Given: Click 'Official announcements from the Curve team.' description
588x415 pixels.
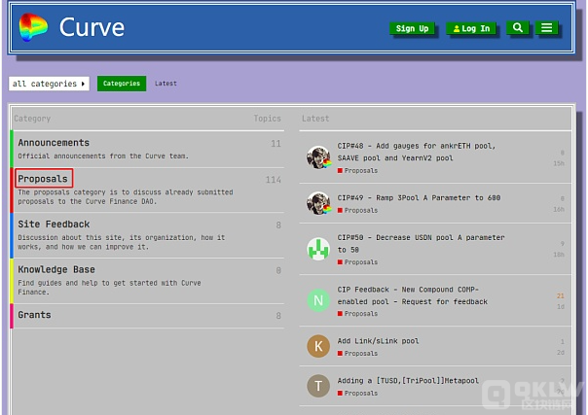Looking at the screenshot, I should pyautogui.click(x=103, y=156).
